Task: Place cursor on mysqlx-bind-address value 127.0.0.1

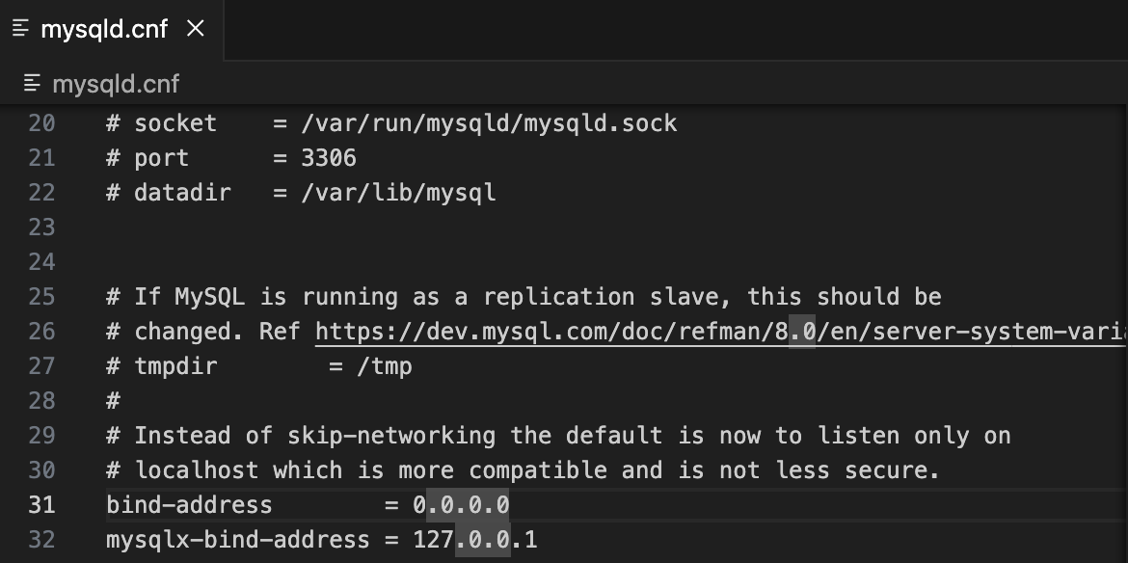Action: 474,539
